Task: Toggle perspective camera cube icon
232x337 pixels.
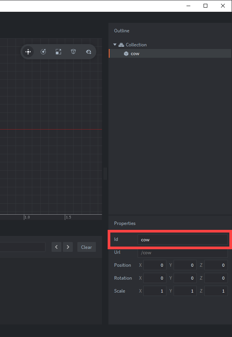Action: coord(73,52)
